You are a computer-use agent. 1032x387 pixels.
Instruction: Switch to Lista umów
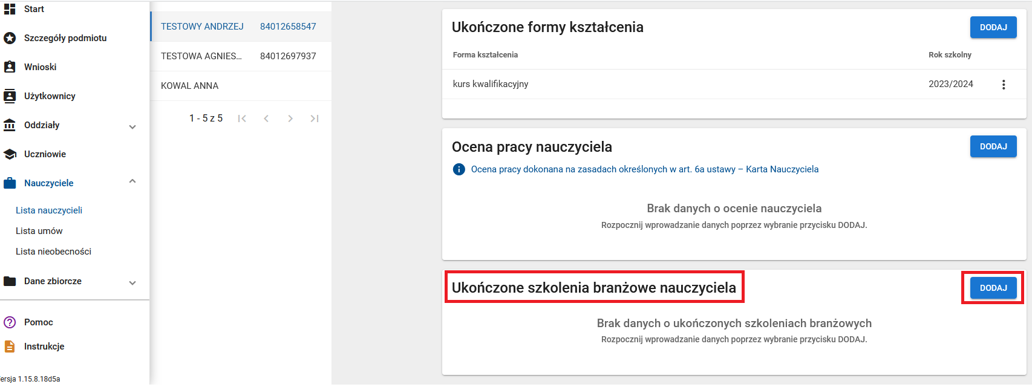click(40, 230)
